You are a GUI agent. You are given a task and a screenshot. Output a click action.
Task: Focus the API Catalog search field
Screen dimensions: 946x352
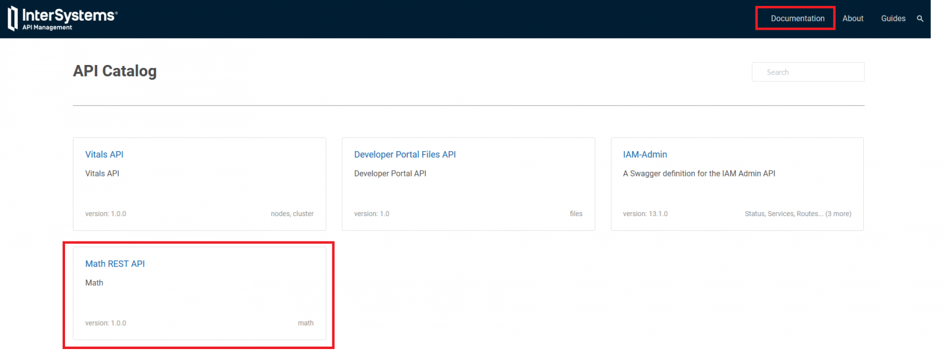pos(808,72)
